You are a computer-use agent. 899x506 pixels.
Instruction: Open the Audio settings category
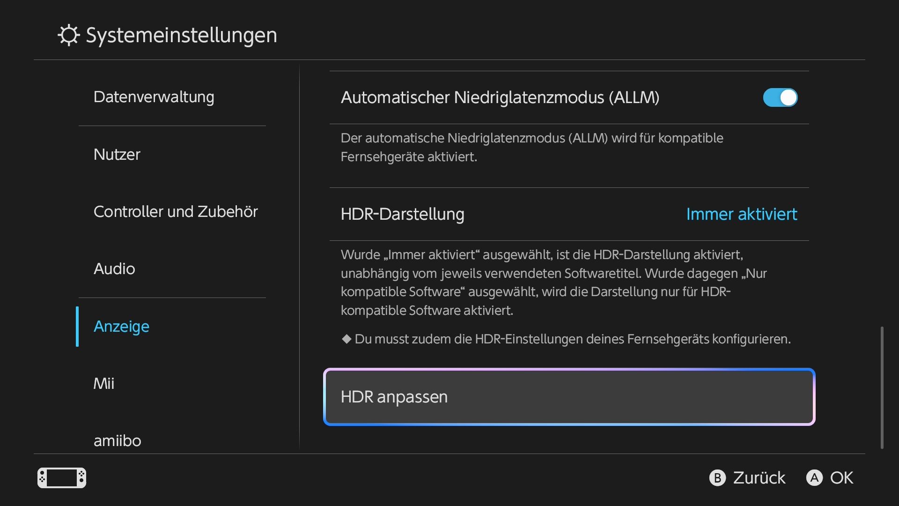click(x=114, y=269)
